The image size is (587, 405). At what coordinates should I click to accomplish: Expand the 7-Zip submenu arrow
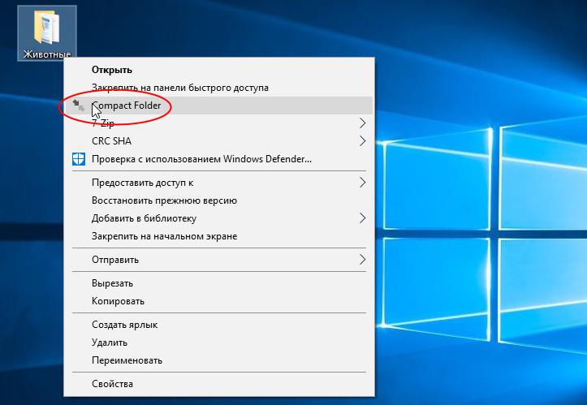pos(362,123)
